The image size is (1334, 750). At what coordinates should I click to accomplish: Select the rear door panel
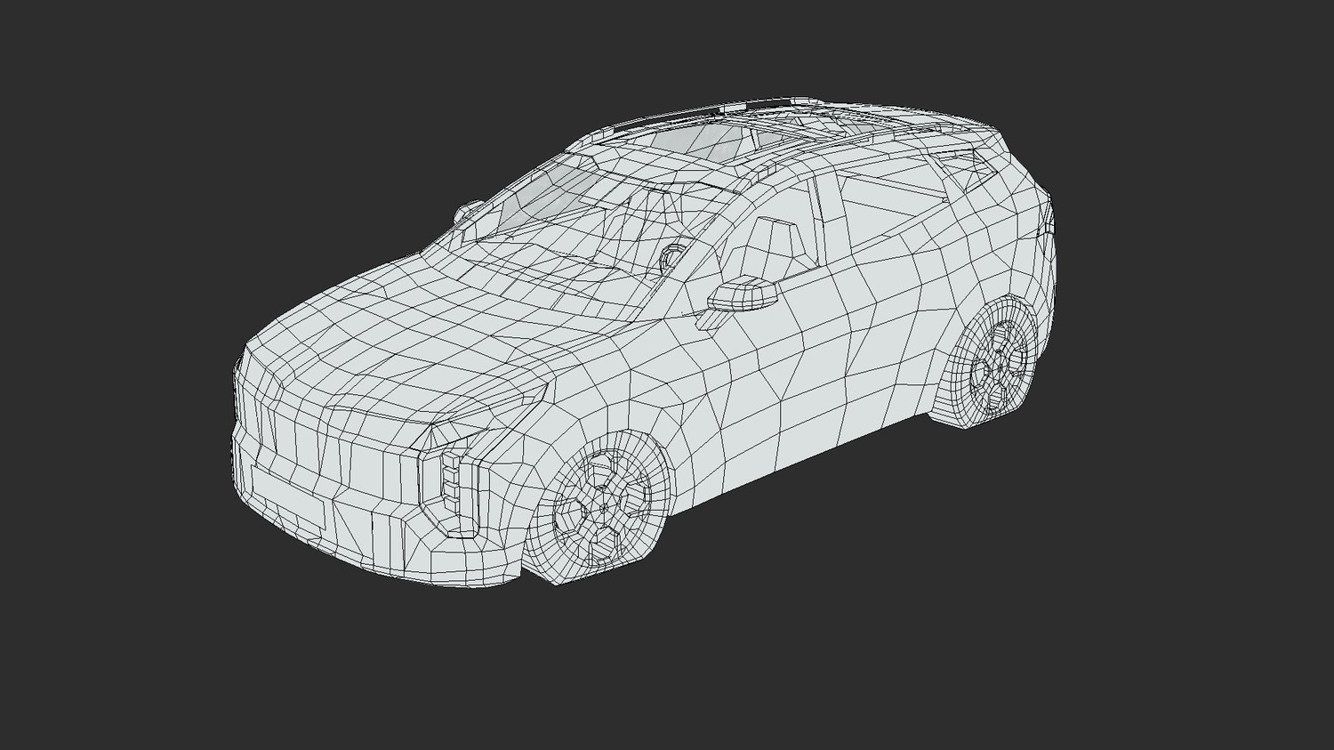click(x=889, y=338)
